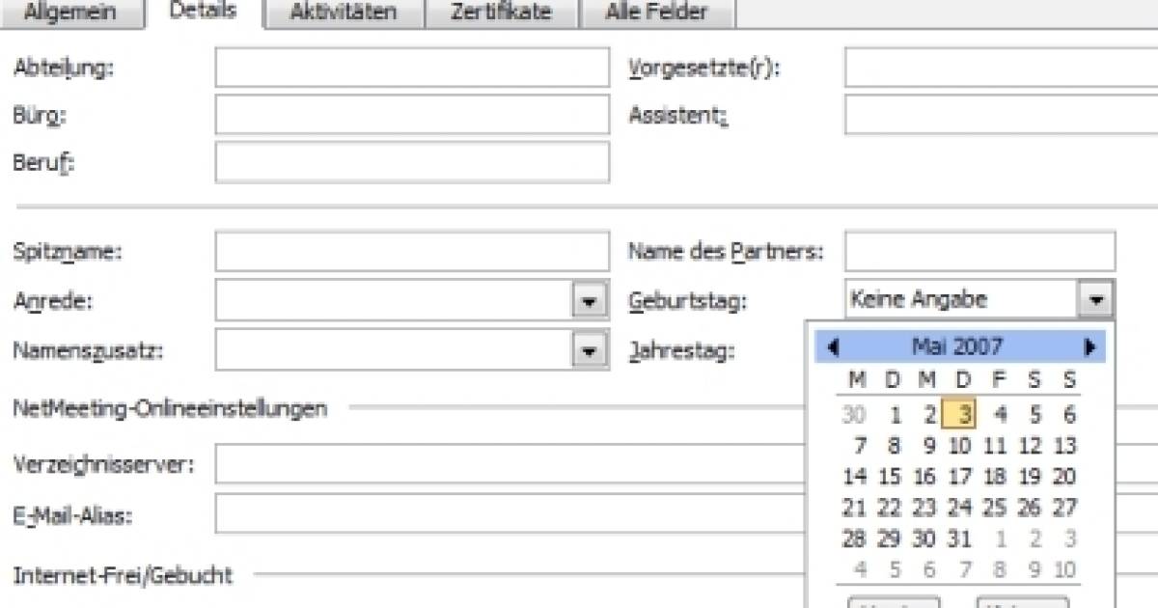Select day 26 in the calendar
This screenshot has width=1158, height=608.
[x=1030, y=508]
